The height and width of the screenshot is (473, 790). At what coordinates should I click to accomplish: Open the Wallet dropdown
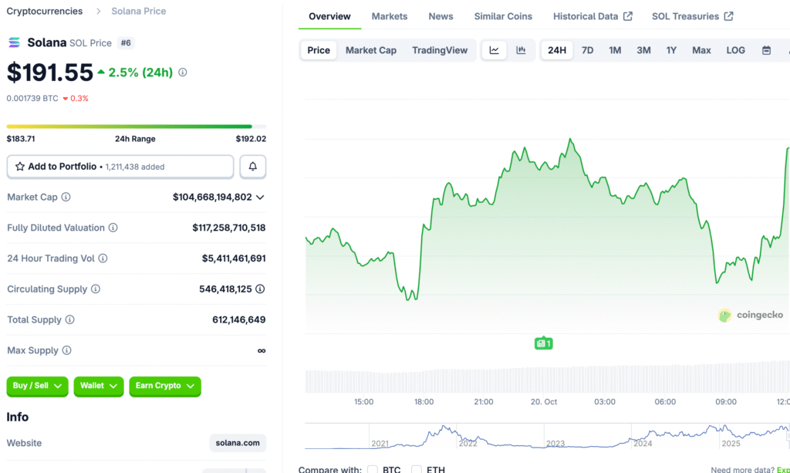[x=98, y=386]
